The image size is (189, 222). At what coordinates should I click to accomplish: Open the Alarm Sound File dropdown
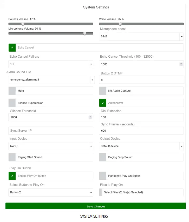92,80
